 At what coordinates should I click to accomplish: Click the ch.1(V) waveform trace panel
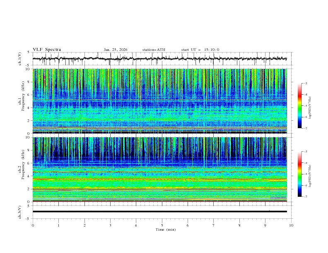[x=162, y=59]
